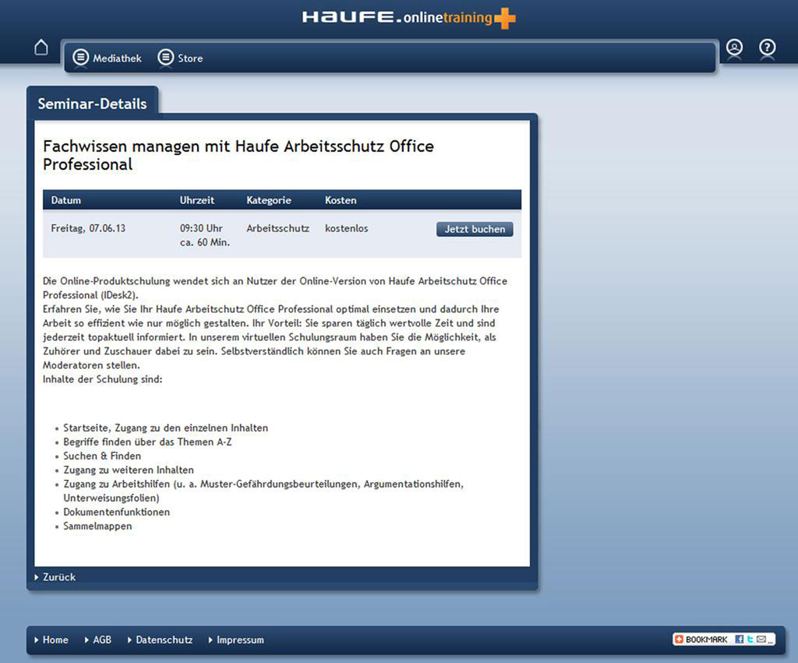798x663 pixels.
Task: Open the user account profile icon
Action: click(x=734, y=48)
